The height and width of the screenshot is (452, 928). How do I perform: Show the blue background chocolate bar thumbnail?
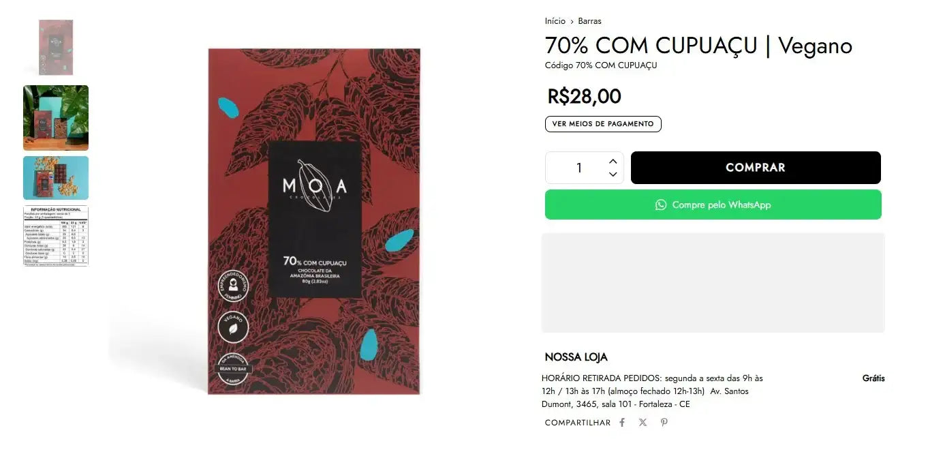56,178
